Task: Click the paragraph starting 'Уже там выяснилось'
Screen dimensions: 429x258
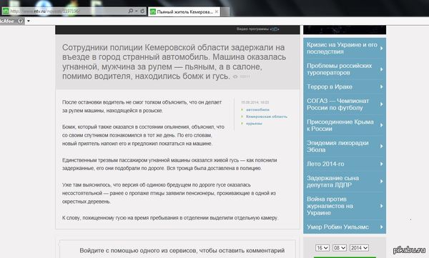Action: click(x=169, y=193)
